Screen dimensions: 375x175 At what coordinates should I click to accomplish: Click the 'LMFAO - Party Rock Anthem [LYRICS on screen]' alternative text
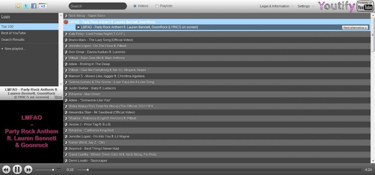point(139,27)
